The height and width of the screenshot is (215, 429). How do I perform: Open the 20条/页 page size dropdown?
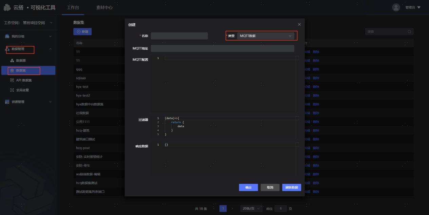pos(251,209)
